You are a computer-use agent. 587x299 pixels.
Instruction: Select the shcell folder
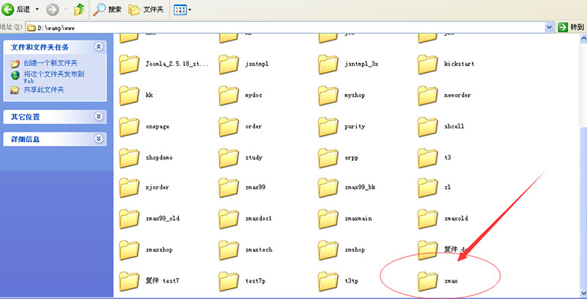[440, 127]
